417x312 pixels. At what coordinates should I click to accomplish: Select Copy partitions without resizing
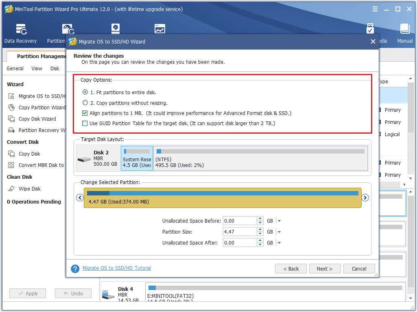85,103
